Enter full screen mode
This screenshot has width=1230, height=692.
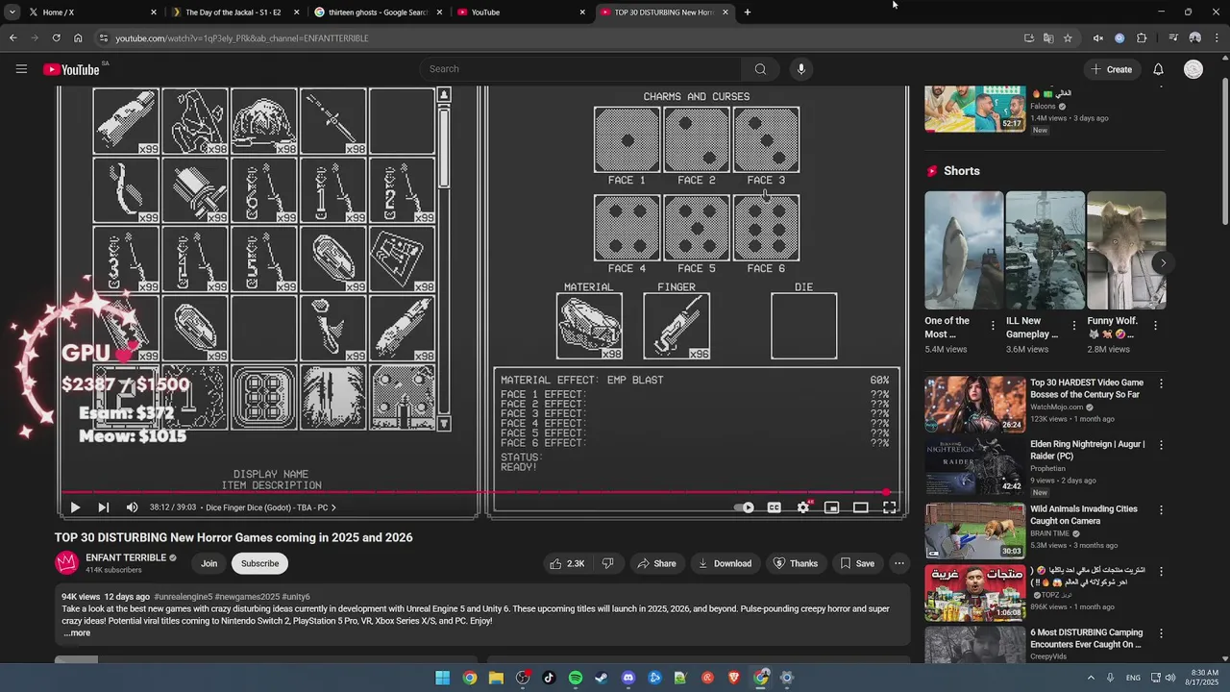pyautogui.click(x=890, y=507)
